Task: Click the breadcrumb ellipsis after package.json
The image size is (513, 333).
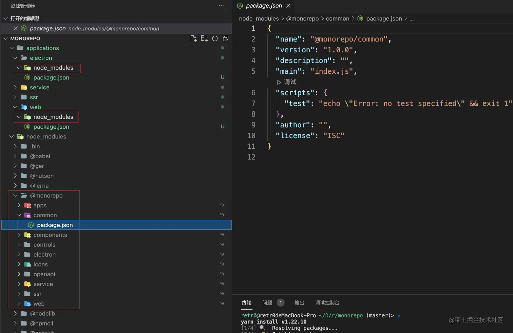Action: click(412, 18)
